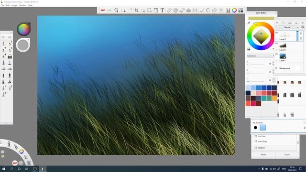Open the layer panel menu icon
The height and width of the screenshot is (172, 306).
pyautogui.click(x=303, y=22)
